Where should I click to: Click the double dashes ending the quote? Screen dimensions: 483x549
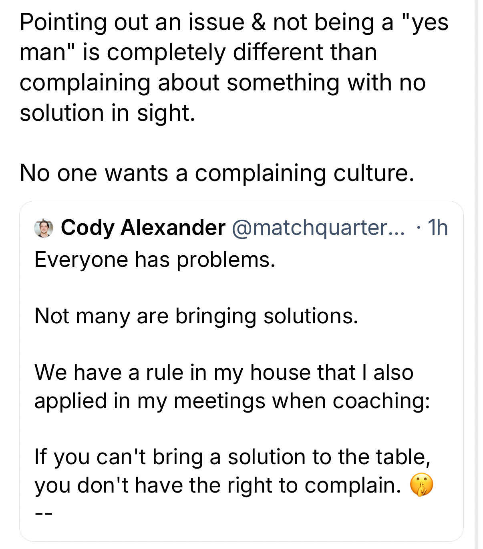pyautogui.click(x=43, y=514)
